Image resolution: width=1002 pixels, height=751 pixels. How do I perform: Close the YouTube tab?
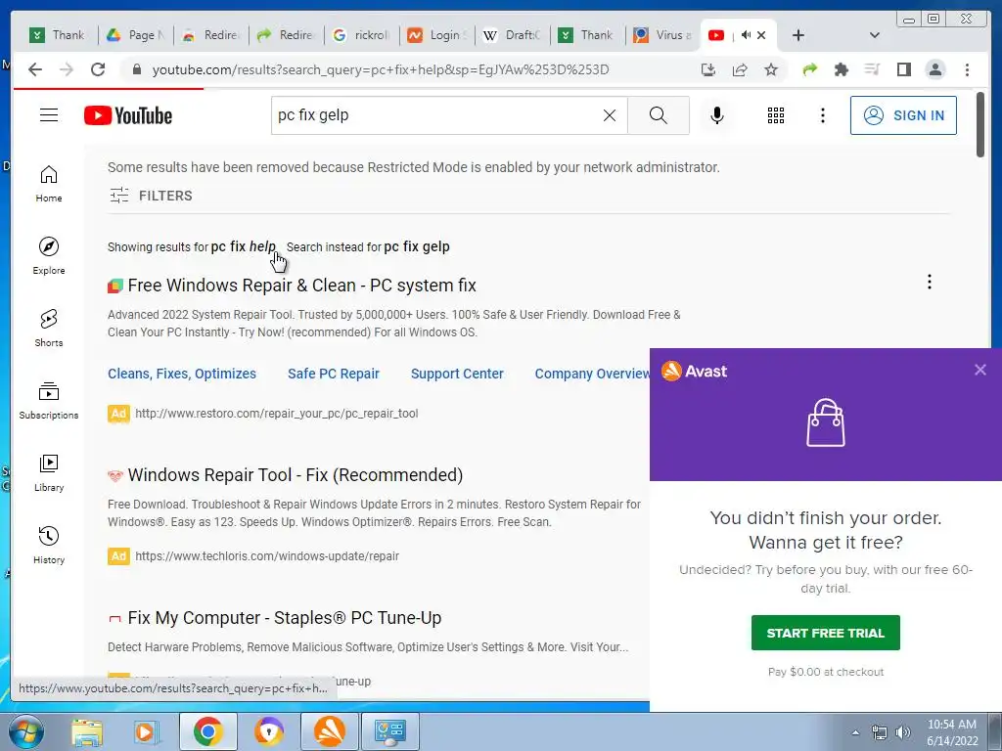[761, 35]
